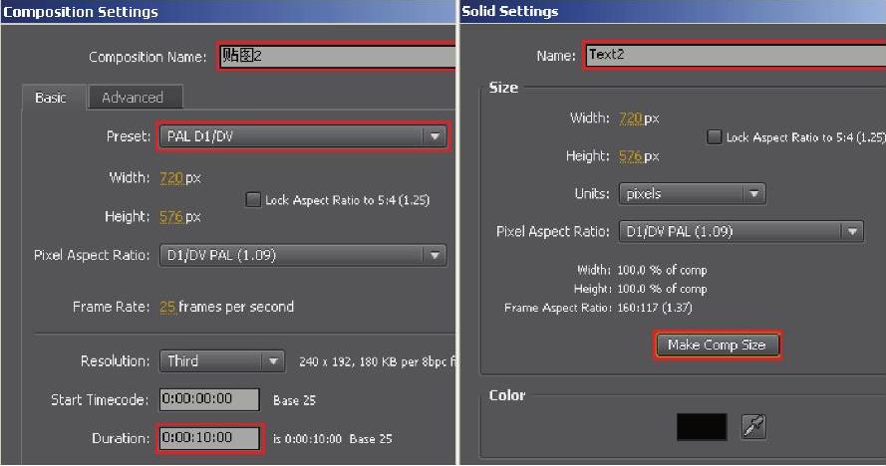Screen dimensions: 886x466
Task: Click the Duration field showing 0:00:10:00
Action: tap(209, 438)
